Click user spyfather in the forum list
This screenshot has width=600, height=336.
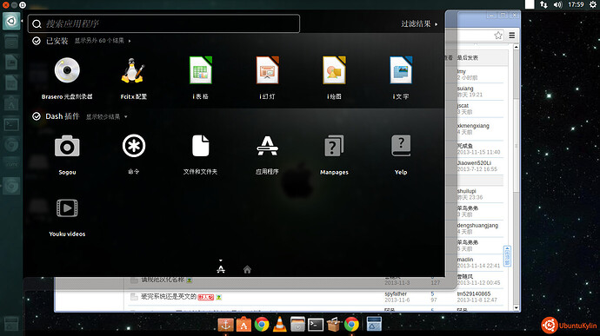[396, 293]
